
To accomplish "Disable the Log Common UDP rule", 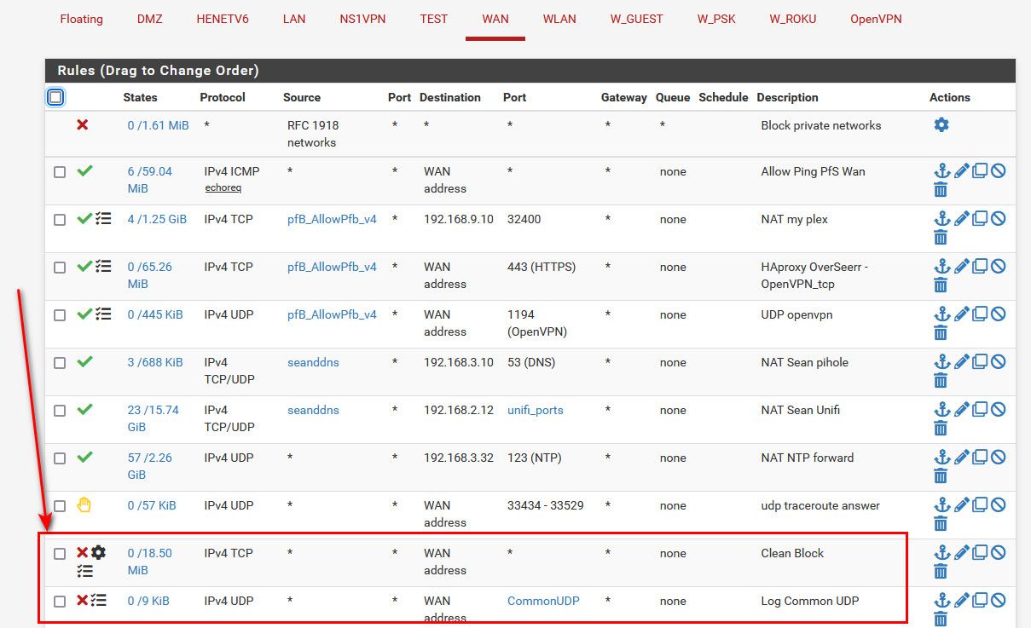I will pyautogui.click(x=998, y=600).
